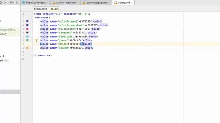Click line number 13 in the gutter
This screenshot has width=220, height=123.
point(23,59)
